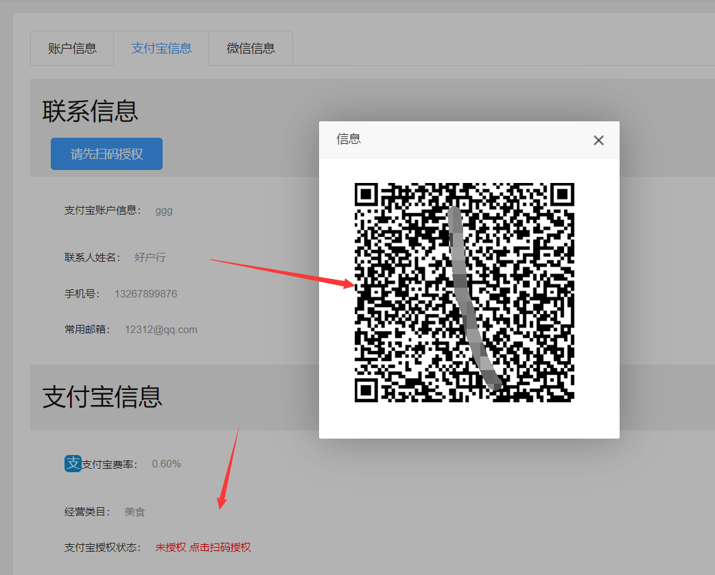Click the fee rate value 0.60%
The image size is (715, 575).
pyautogui.click(x=167, y=464)
